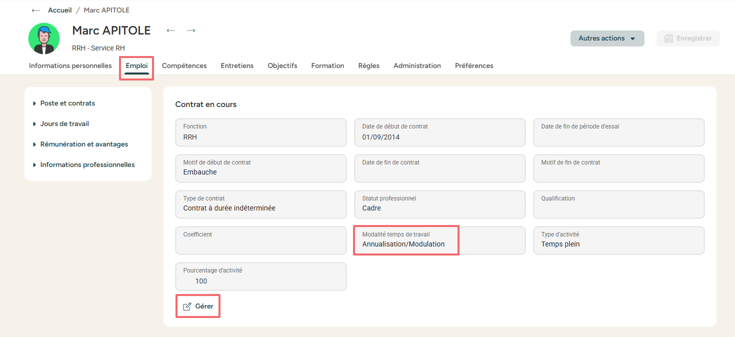
Task: Click the back arrow beside Accueil breadcrumb
Action: 35,10
